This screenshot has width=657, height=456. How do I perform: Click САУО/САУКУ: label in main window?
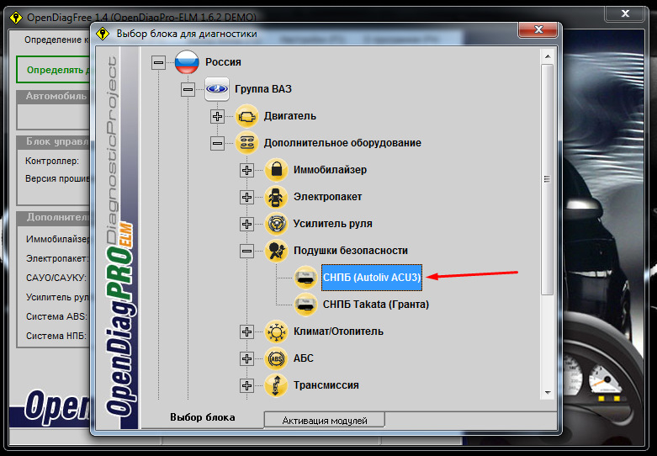click(56, 278)
